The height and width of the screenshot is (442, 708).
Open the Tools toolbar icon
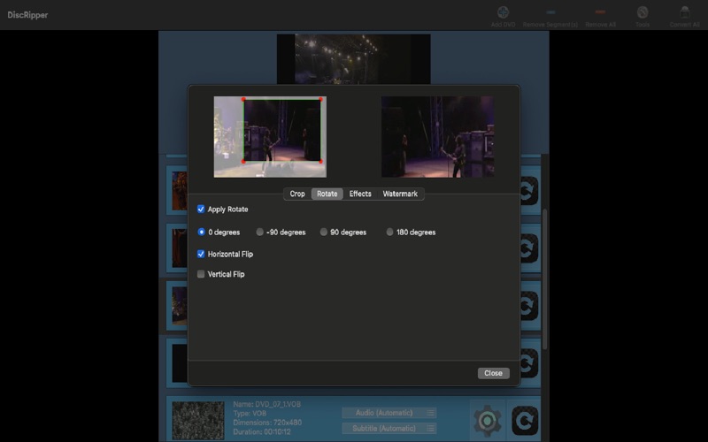click(643, 12)
